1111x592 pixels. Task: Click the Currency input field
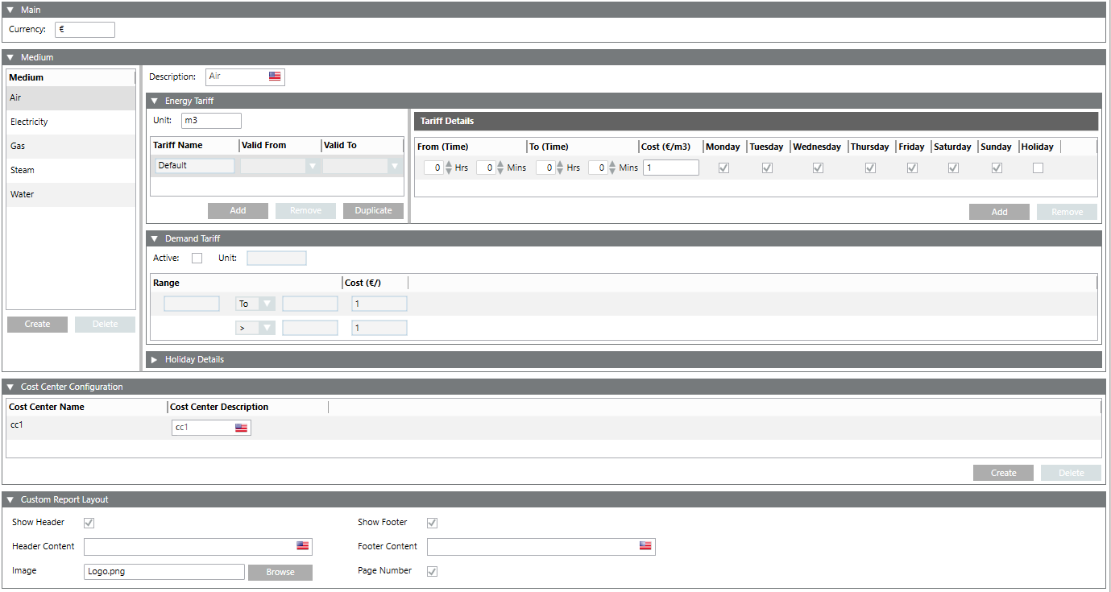click(85, 30)
